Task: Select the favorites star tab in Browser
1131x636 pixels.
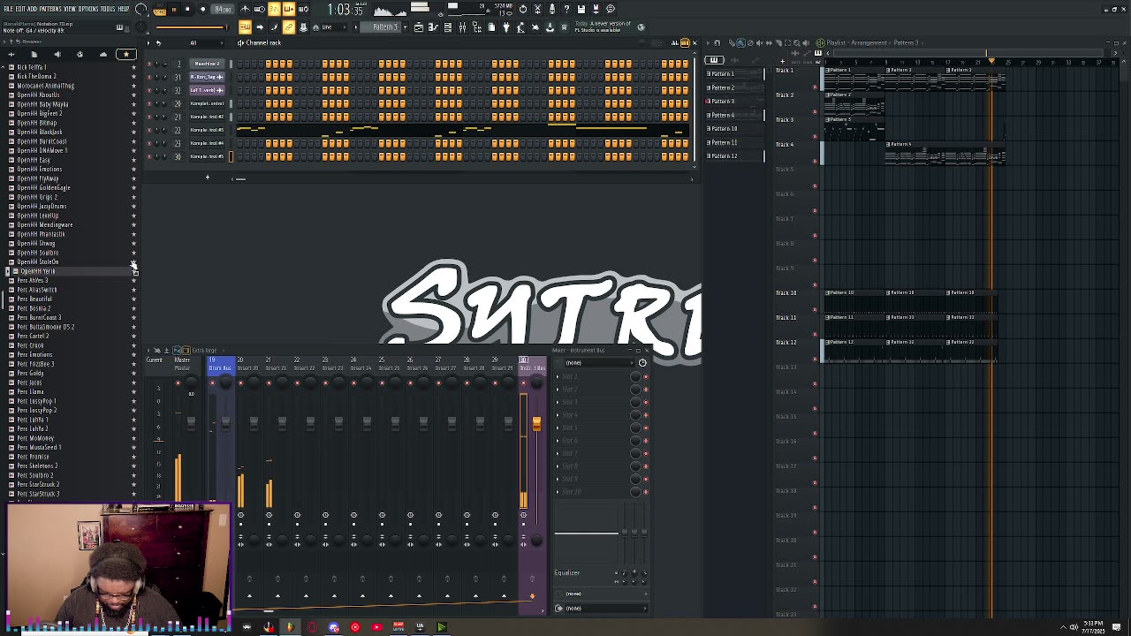Action: tap(125, 55)
